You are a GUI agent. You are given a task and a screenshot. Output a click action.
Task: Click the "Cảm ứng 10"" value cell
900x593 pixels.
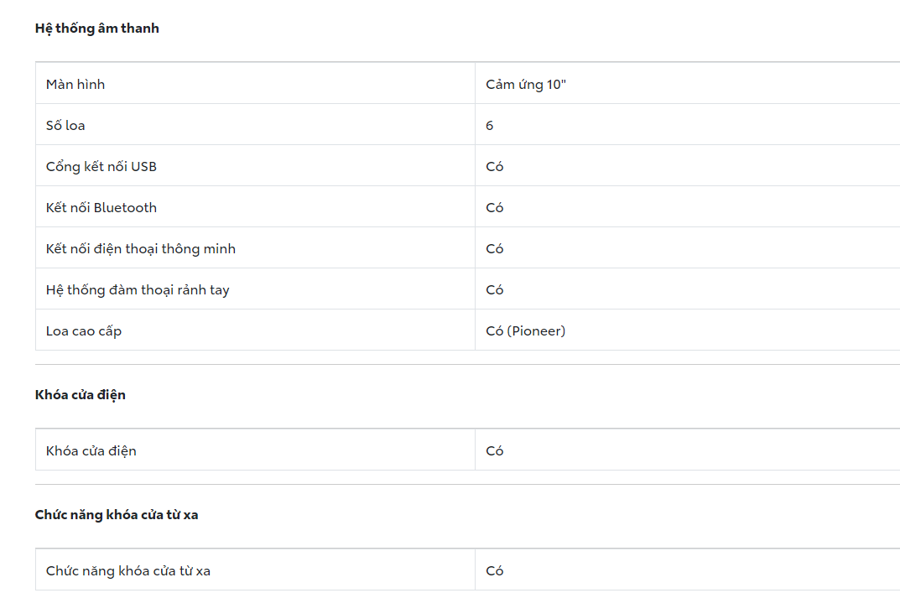point(526,84)
